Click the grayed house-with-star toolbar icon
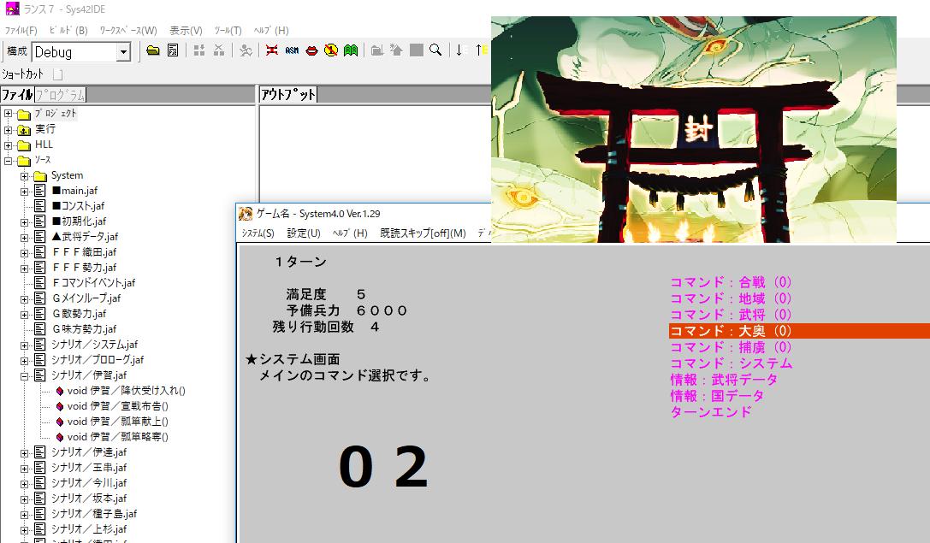This screenshot has height=543, width=930. [396, 50]
